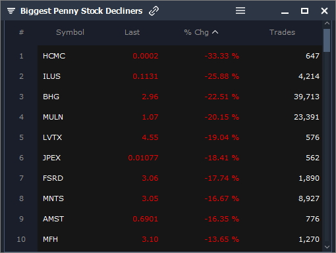Screen dimensions: 336x253
Task: Click JPEX last price 0.01077
Action: click(x=143, y=158)
